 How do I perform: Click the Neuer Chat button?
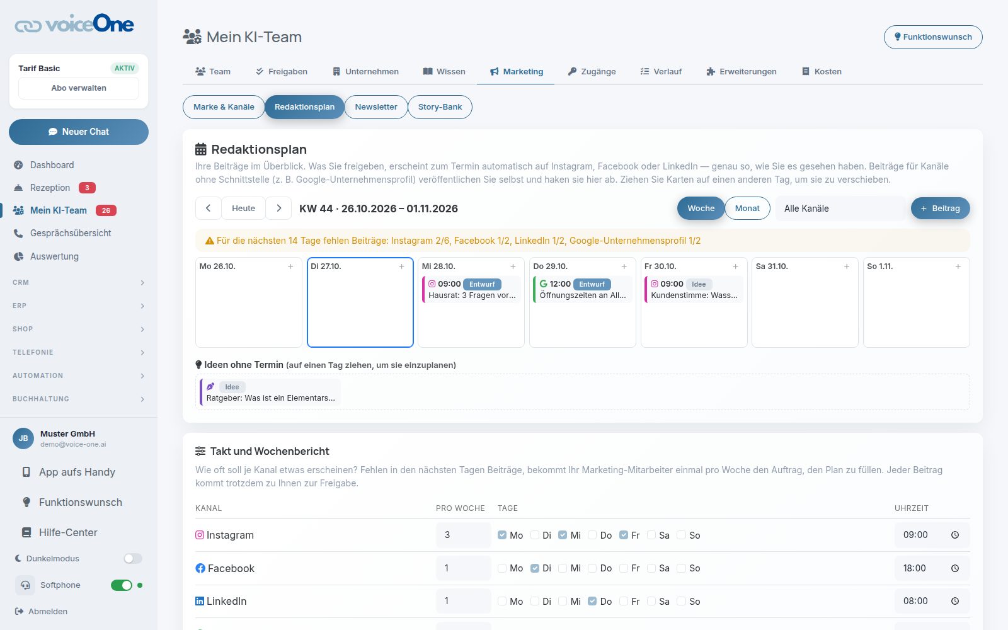tap(79, 132)
